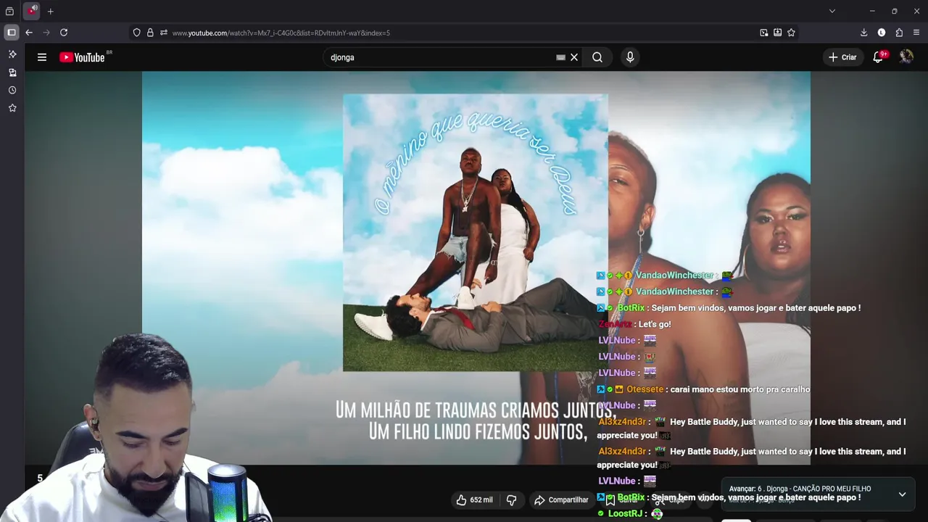Open picture-in-picture icon in address bar
Viewport: 928px width, 522px height.
pos(763,33)
